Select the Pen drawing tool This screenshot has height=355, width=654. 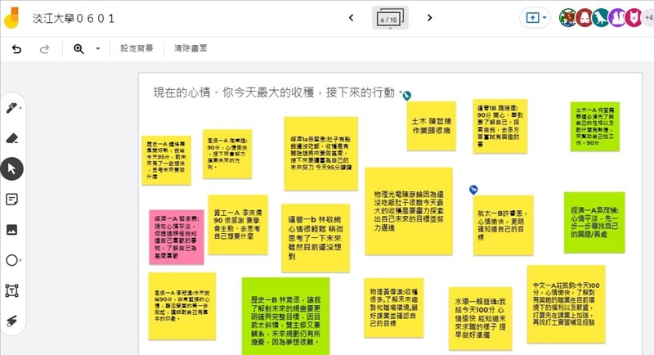(x=12, y=107)
